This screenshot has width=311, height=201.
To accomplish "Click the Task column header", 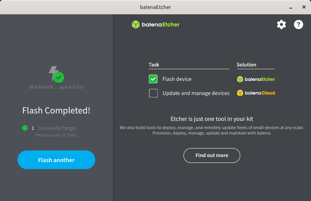I will pyautogui.click(x=154, y=65).
